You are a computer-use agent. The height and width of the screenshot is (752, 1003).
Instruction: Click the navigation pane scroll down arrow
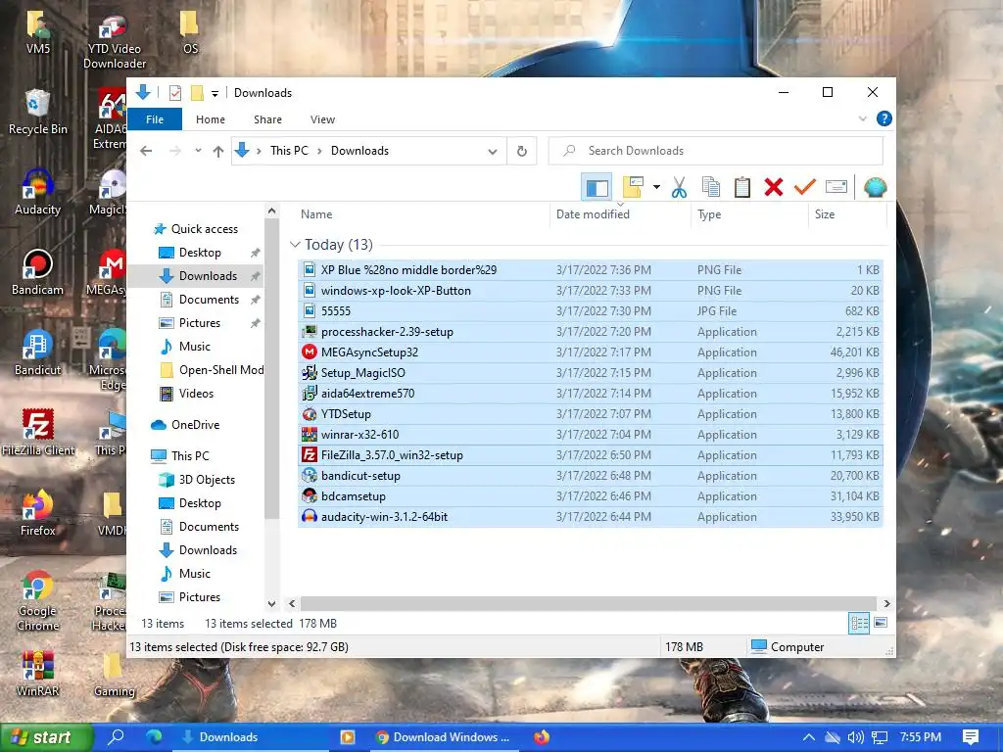[272, 603]
